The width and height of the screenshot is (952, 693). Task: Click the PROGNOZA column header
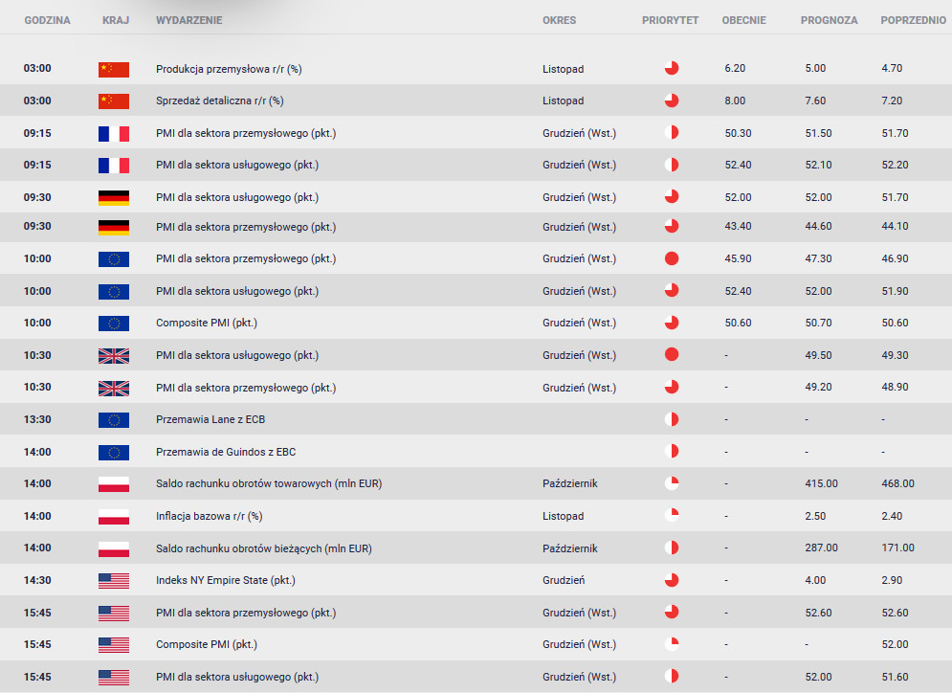pyautogui.click(x=829, y=20)
